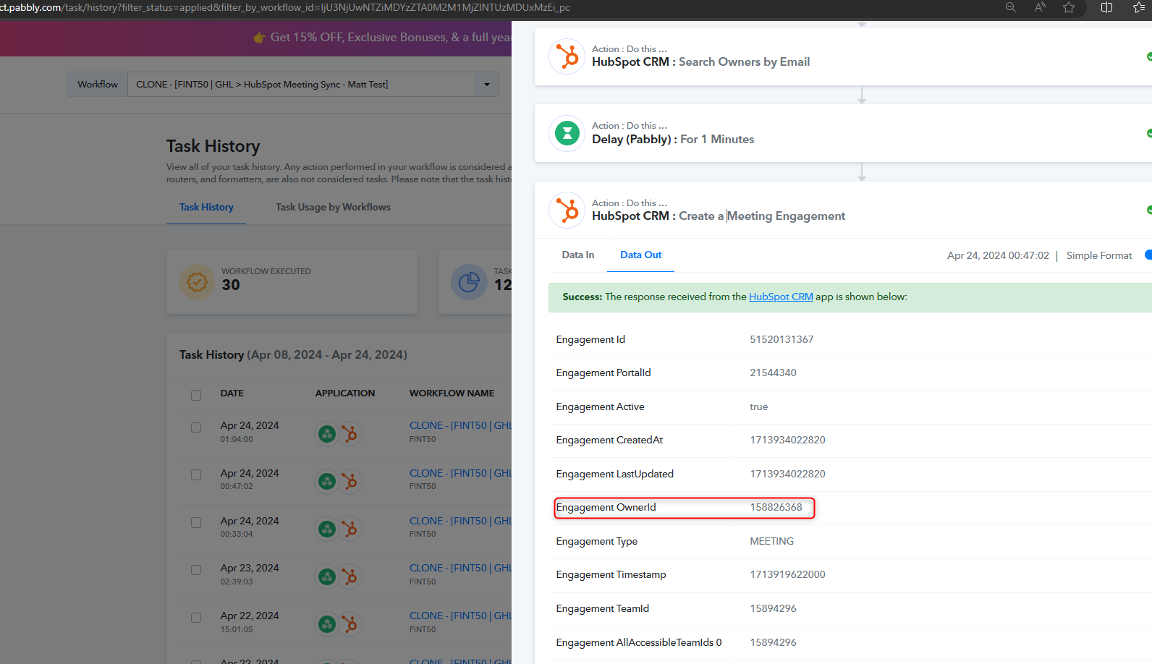The height and width of the screenshot is (664, 1152).
Task: Click the Delay (Pabbly) hourglass icon
Action: 567,134
